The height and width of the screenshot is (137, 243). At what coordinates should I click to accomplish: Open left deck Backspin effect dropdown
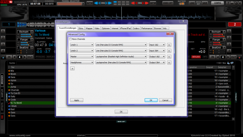pos(32,32)
